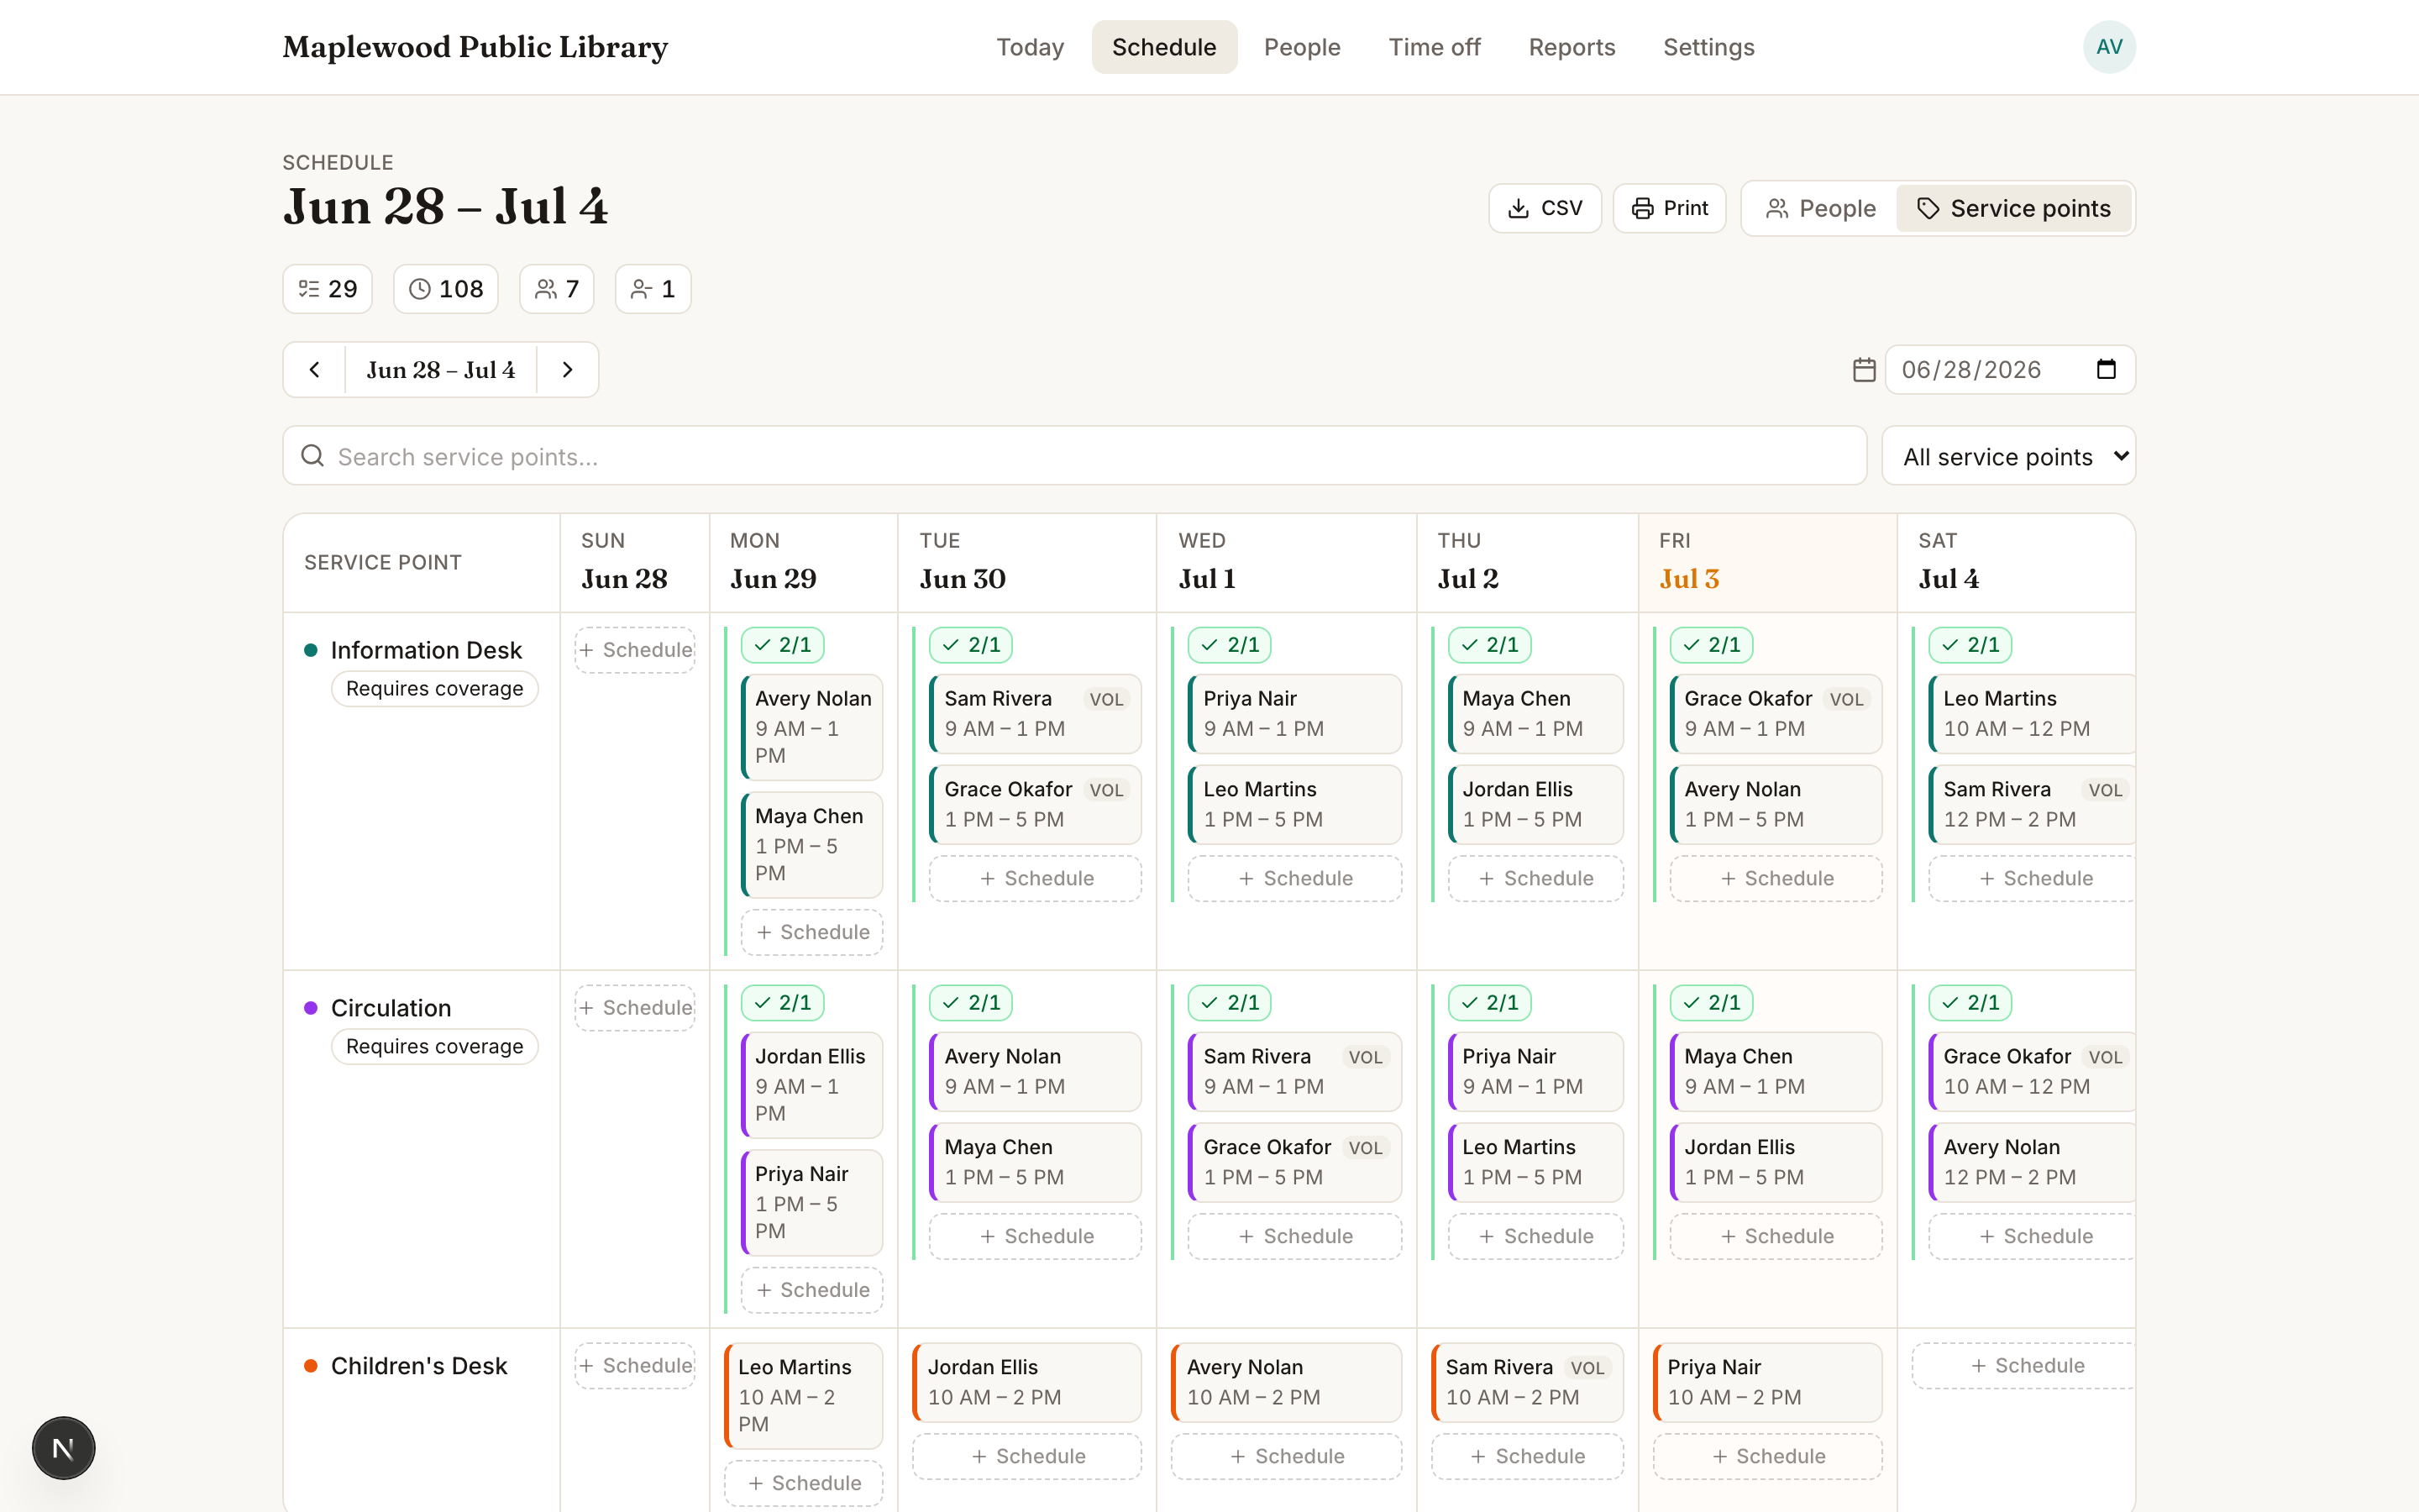Open Sam Rivera's Tuesday Information Desk shift
The image size is (2419, 1512).
pos(1036,714)
